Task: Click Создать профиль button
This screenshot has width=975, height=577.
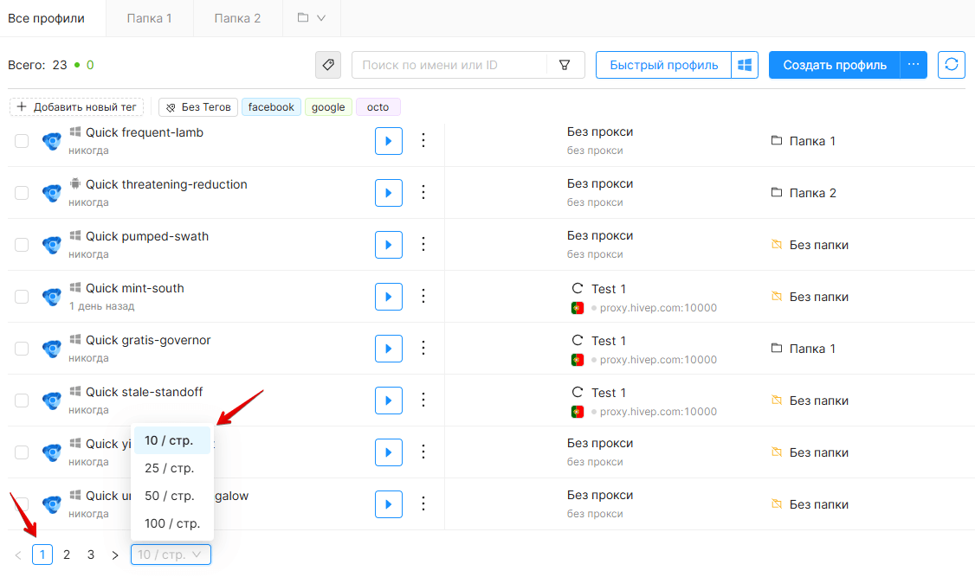Action: [x=835, y=65]
